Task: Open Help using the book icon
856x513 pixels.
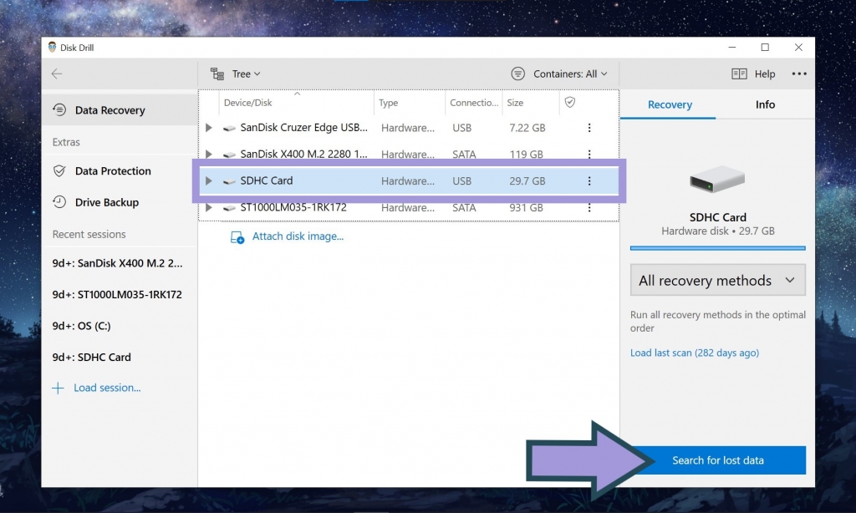Action: tap(739, 74)
